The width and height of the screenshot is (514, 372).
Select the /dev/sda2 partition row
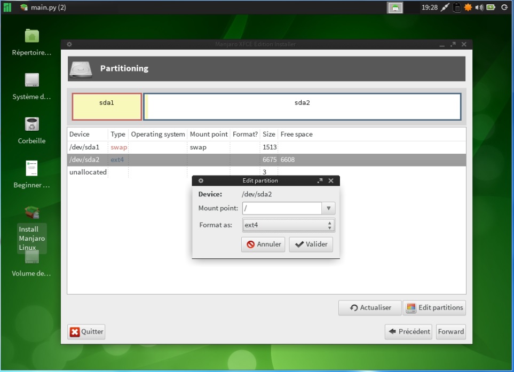(x=266, y=160)
